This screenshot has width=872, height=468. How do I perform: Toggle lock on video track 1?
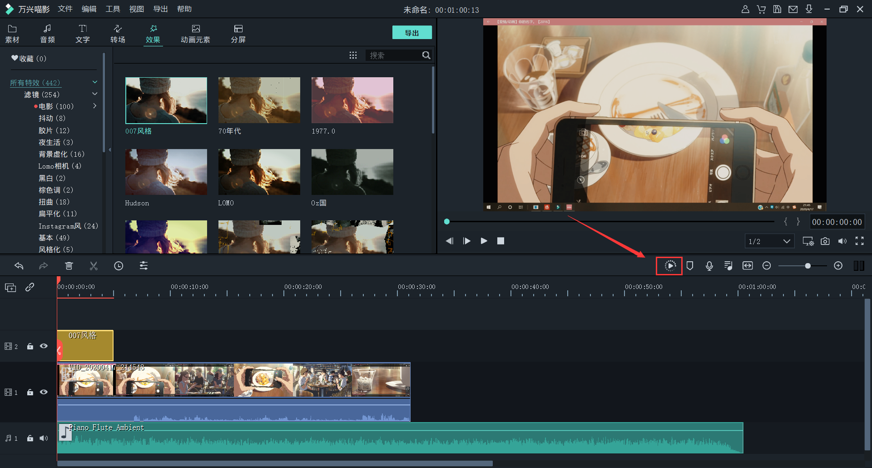pos(30,392)
